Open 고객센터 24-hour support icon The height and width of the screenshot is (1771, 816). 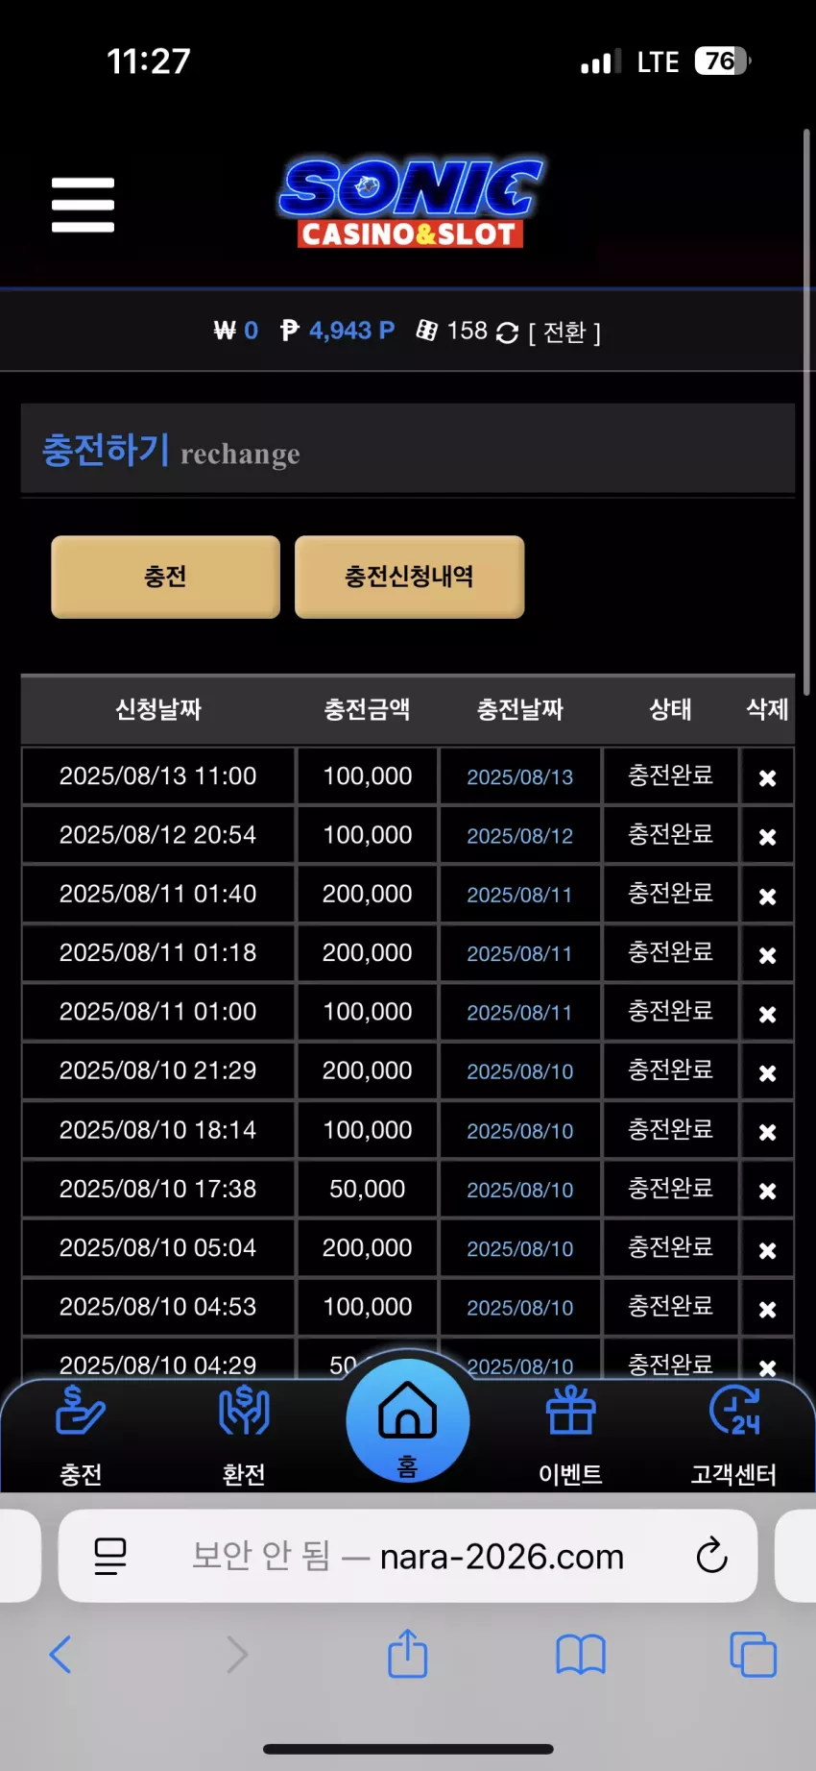click(x=733, y=1435)
